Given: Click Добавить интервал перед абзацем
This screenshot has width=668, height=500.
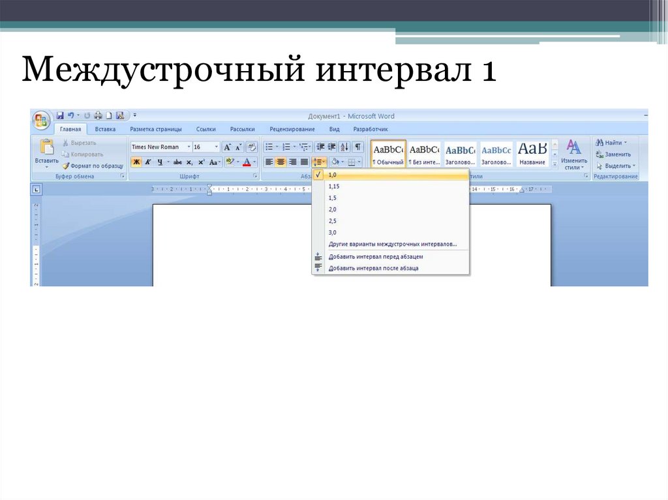Looking at the screenshot, I should pos(391,257).
